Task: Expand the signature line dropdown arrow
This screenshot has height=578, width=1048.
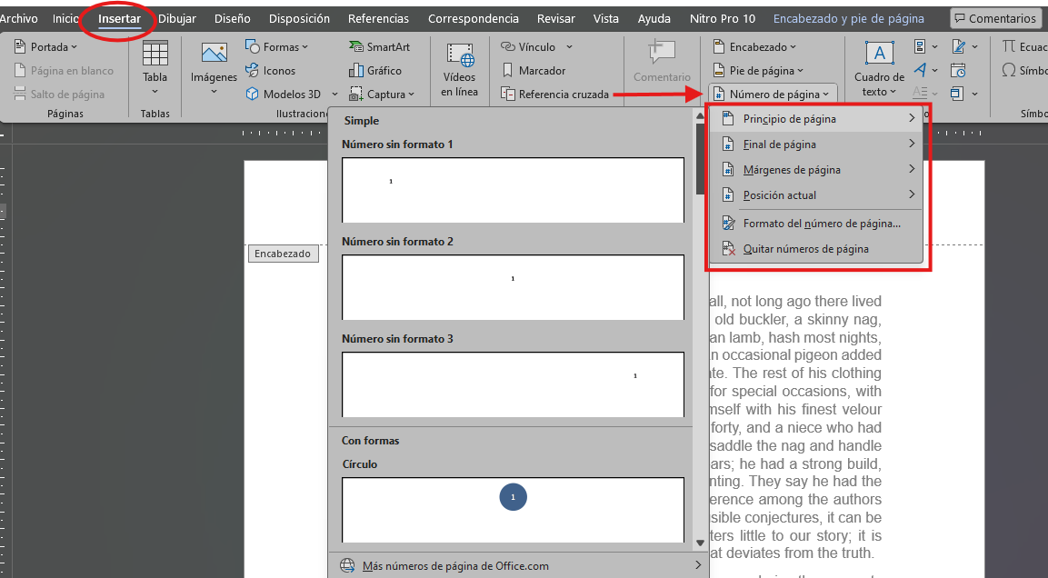Action: coord(975,46)
